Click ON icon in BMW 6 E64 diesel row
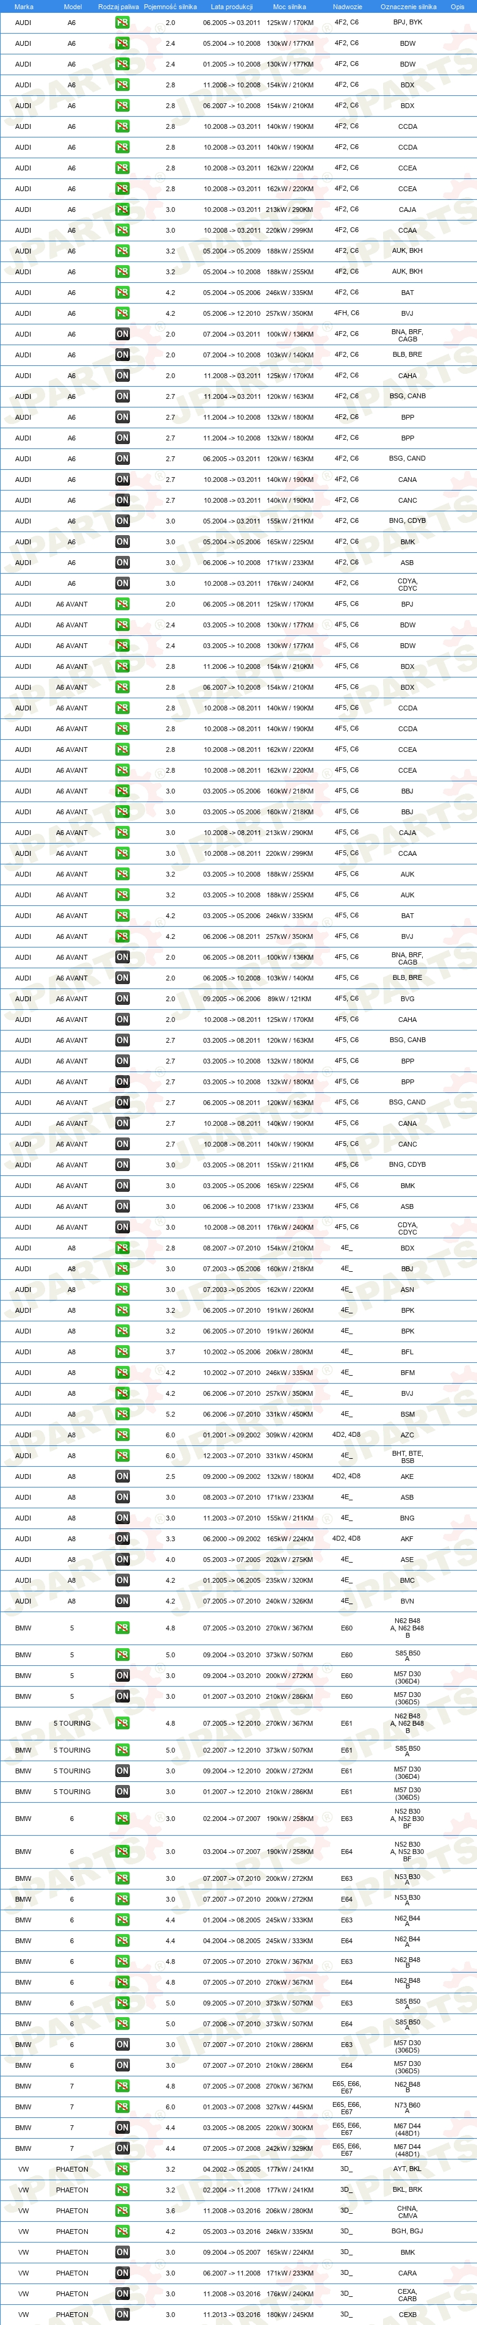477x2325 pixels. (x=122, y=2064)
